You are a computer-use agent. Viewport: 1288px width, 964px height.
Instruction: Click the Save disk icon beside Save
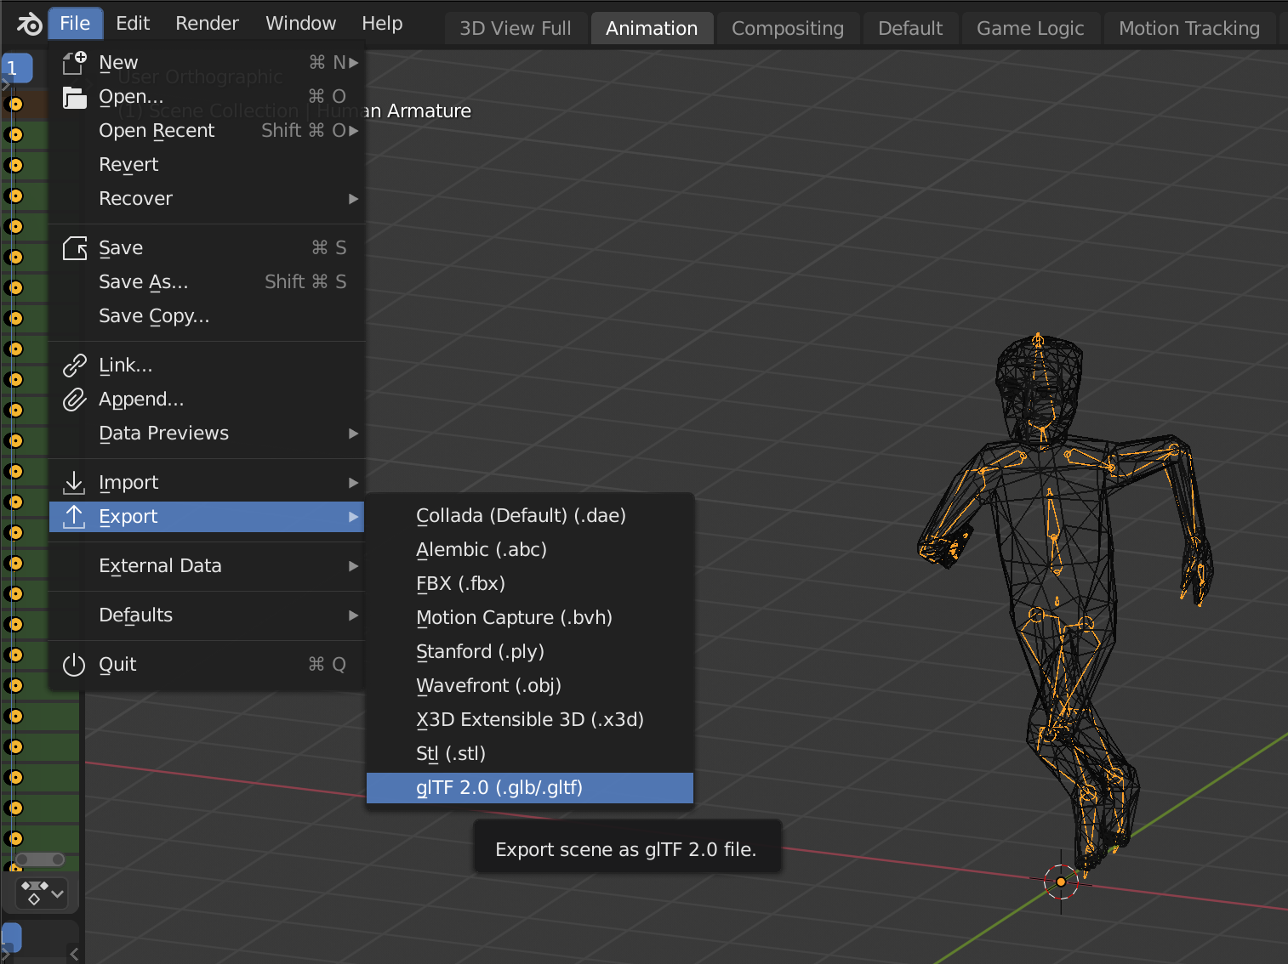(x=74, y=247)
